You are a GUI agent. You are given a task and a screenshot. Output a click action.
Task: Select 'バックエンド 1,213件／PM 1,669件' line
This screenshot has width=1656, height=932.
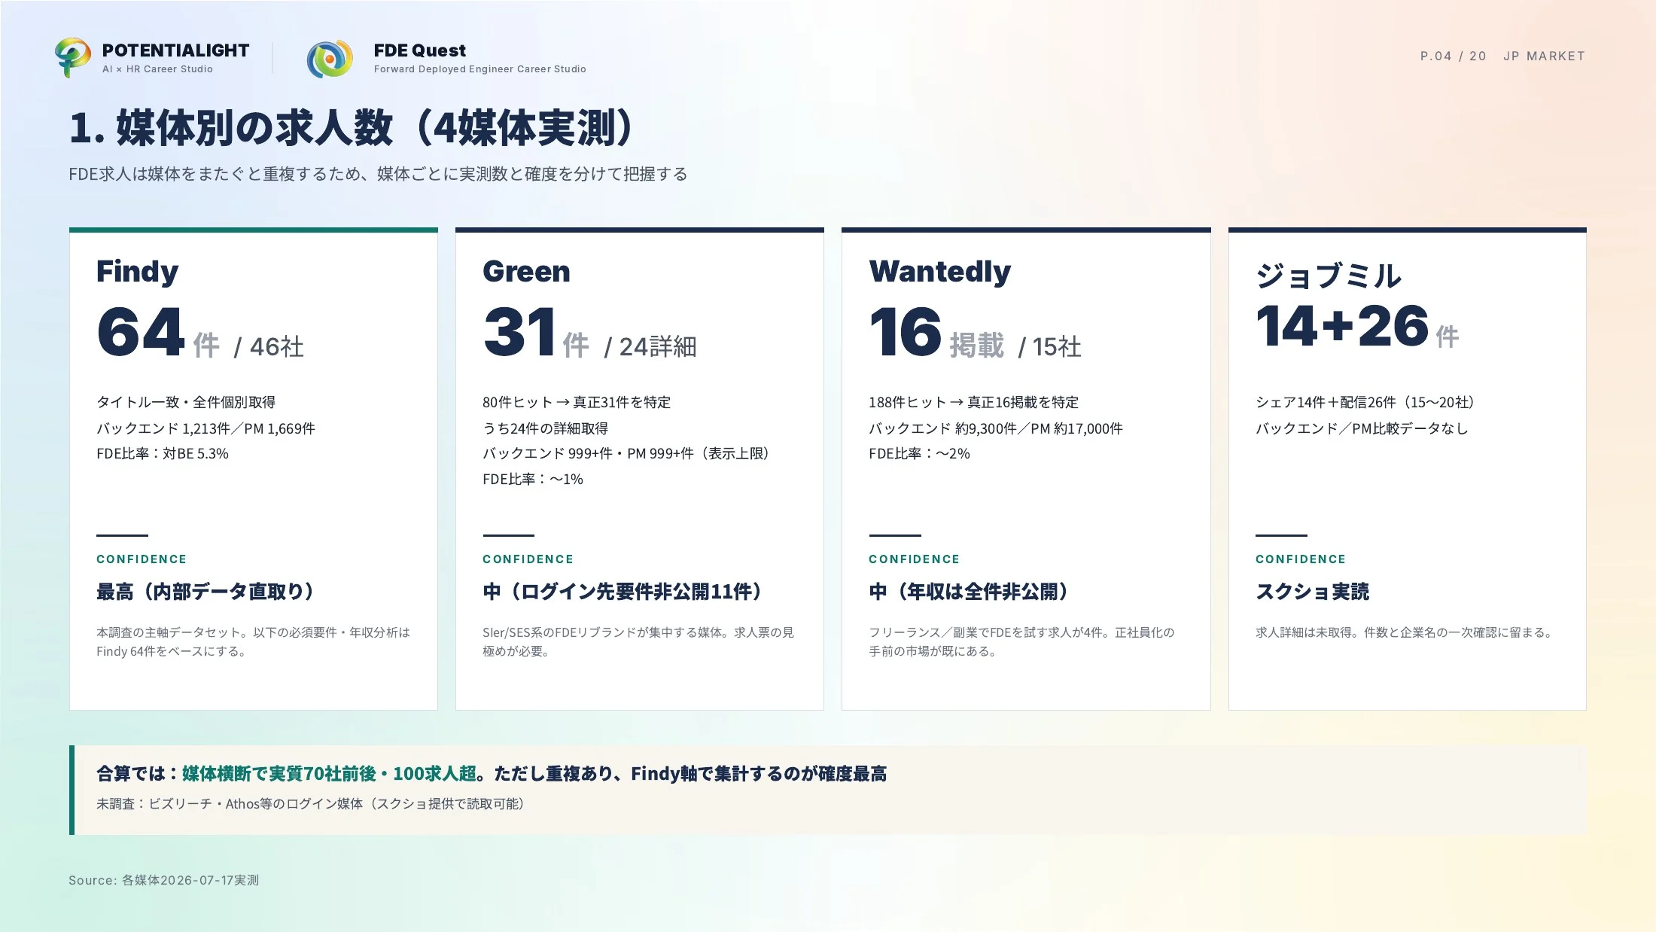pyautogui.click(x=205, y=428)
